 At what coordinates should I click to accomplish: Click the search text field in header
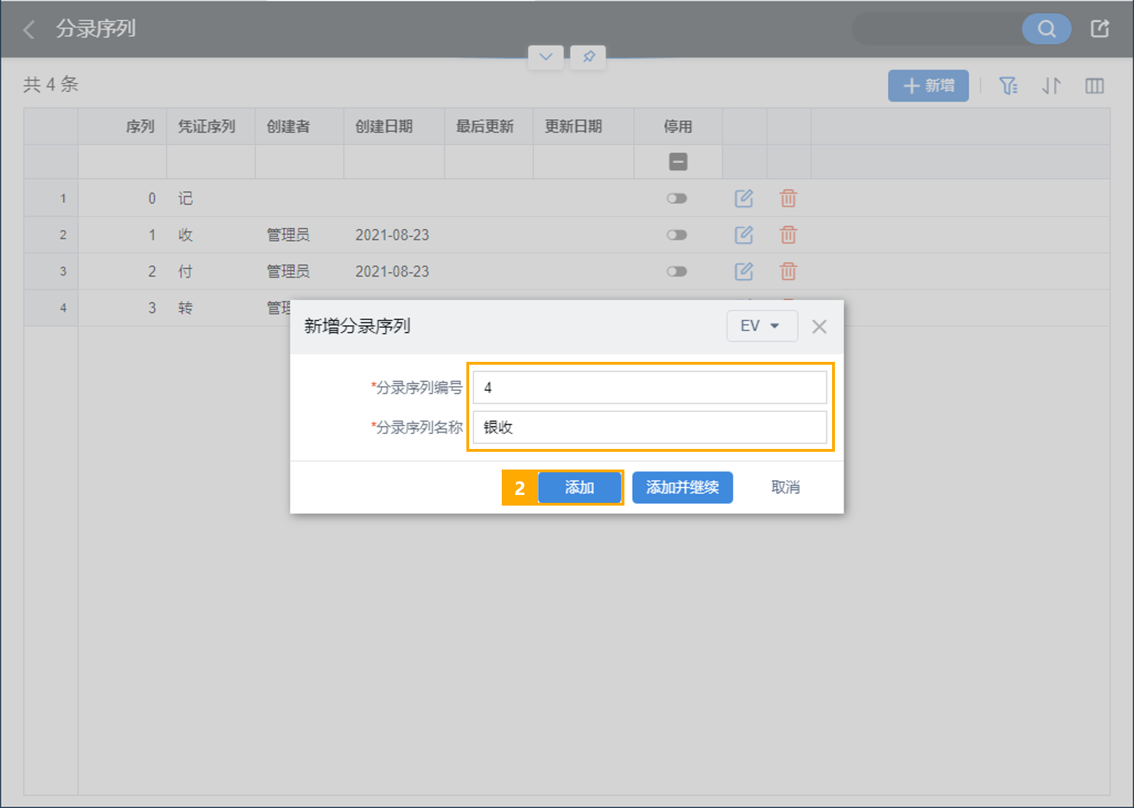pyautogui.click(x=937, y=29)
